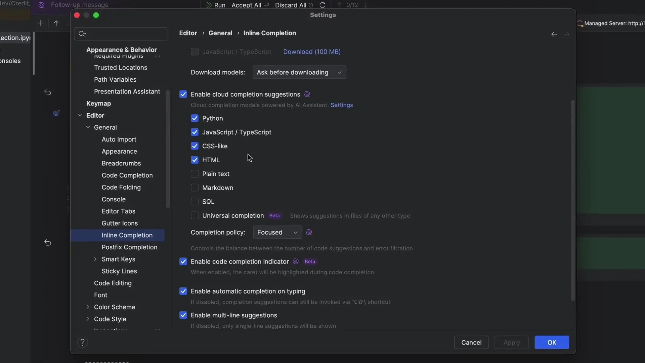Open AI Assistant Settings link

[x=342, y=105]
